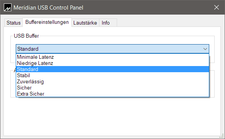
Task: Click the resize grip in window corner
Action: tap(222, 136)
